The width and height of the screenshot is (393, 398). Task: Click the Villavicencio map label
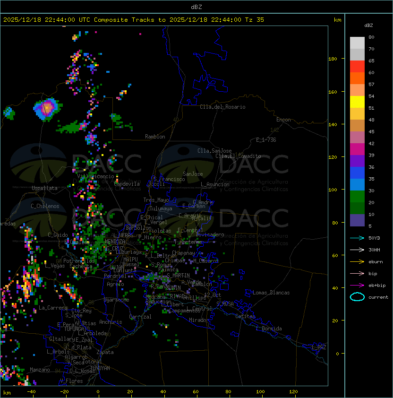95,176
